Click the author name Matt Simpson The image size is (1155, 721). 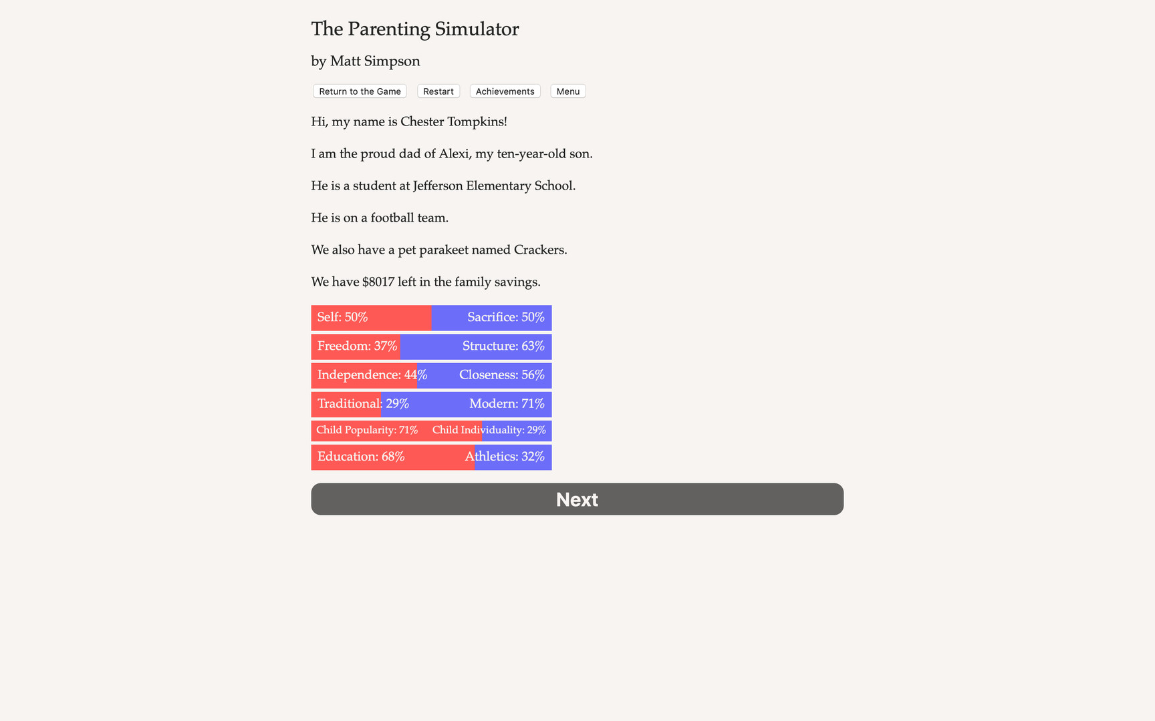(366, 61)
